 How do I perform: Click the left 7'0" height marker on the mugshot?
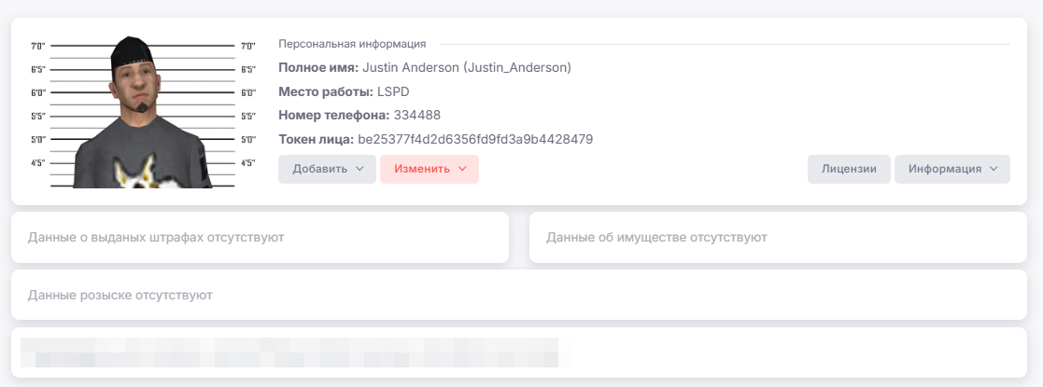38,46
